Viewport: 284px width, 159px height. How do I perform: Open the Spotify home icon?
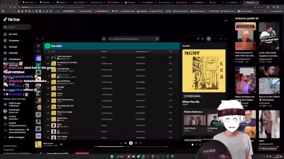click(104, 39)
